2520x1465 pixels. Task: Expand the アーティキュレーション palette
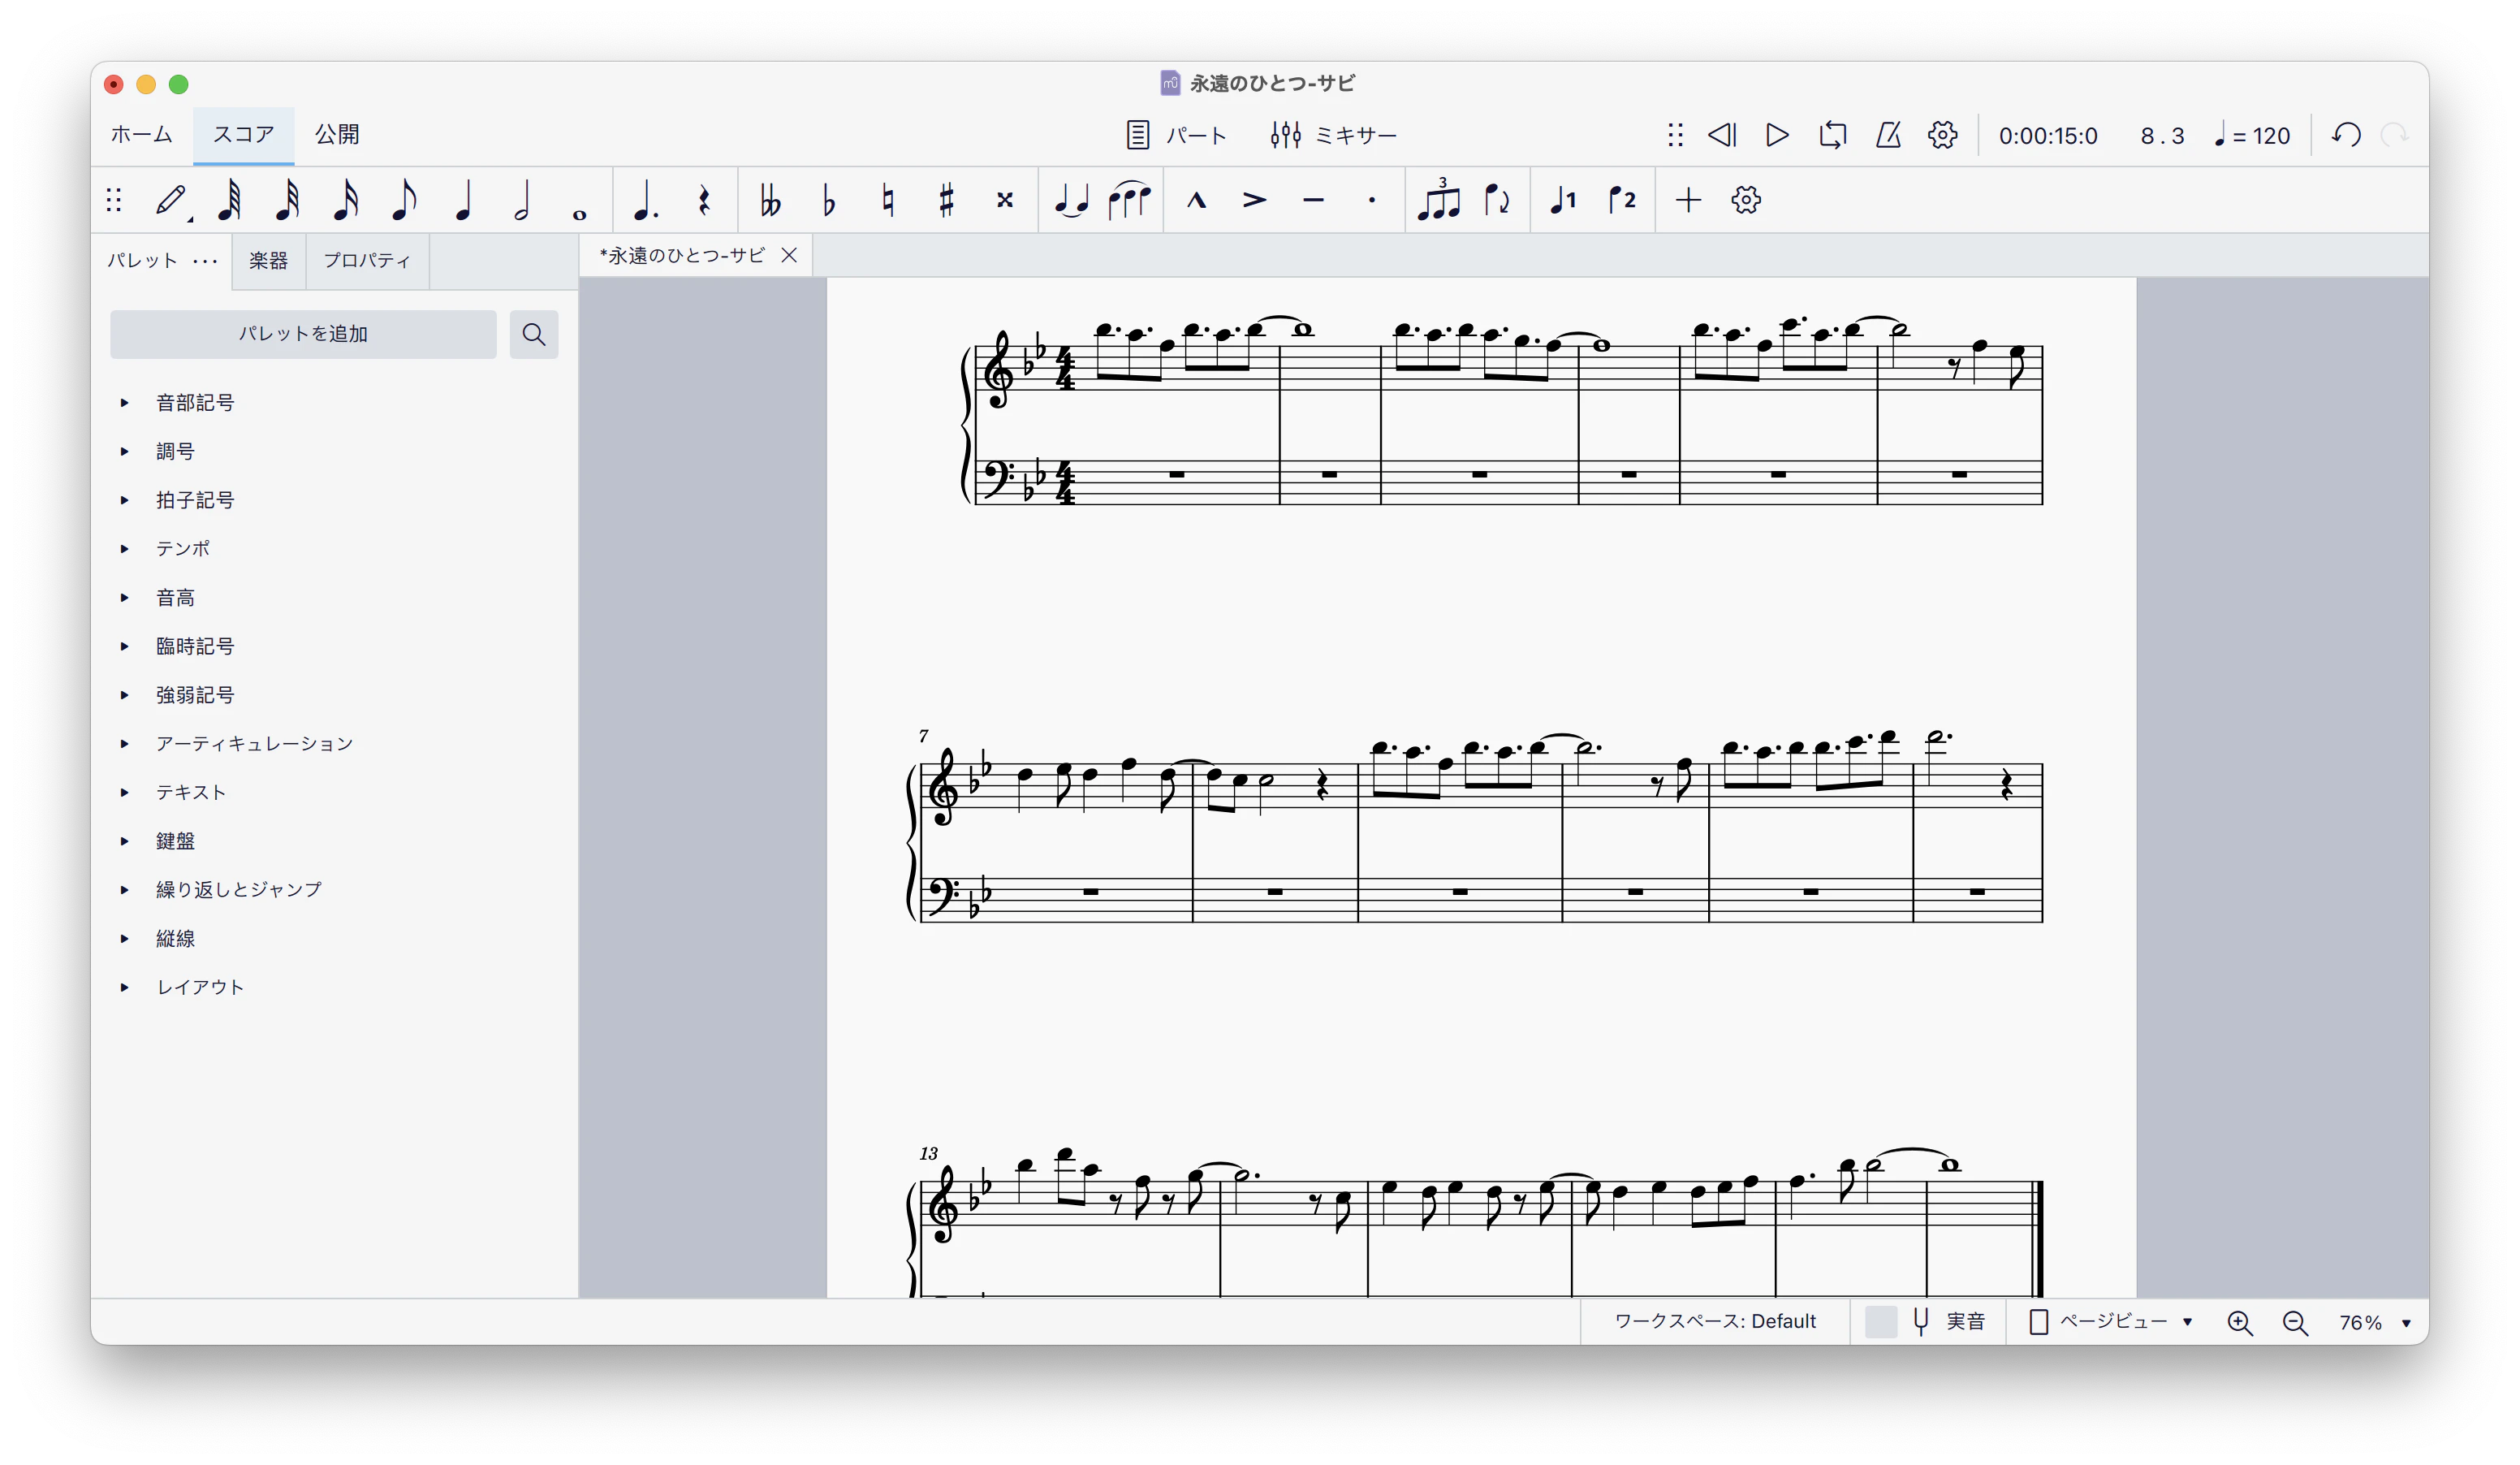tap(124, 744)
